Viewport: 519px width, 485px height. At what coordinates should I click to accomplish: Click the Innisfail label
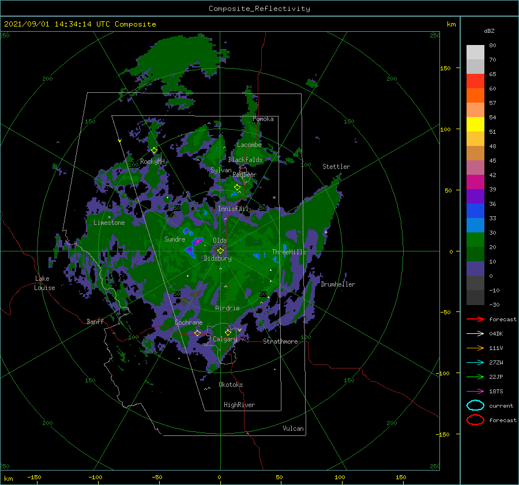pos(233,209)
